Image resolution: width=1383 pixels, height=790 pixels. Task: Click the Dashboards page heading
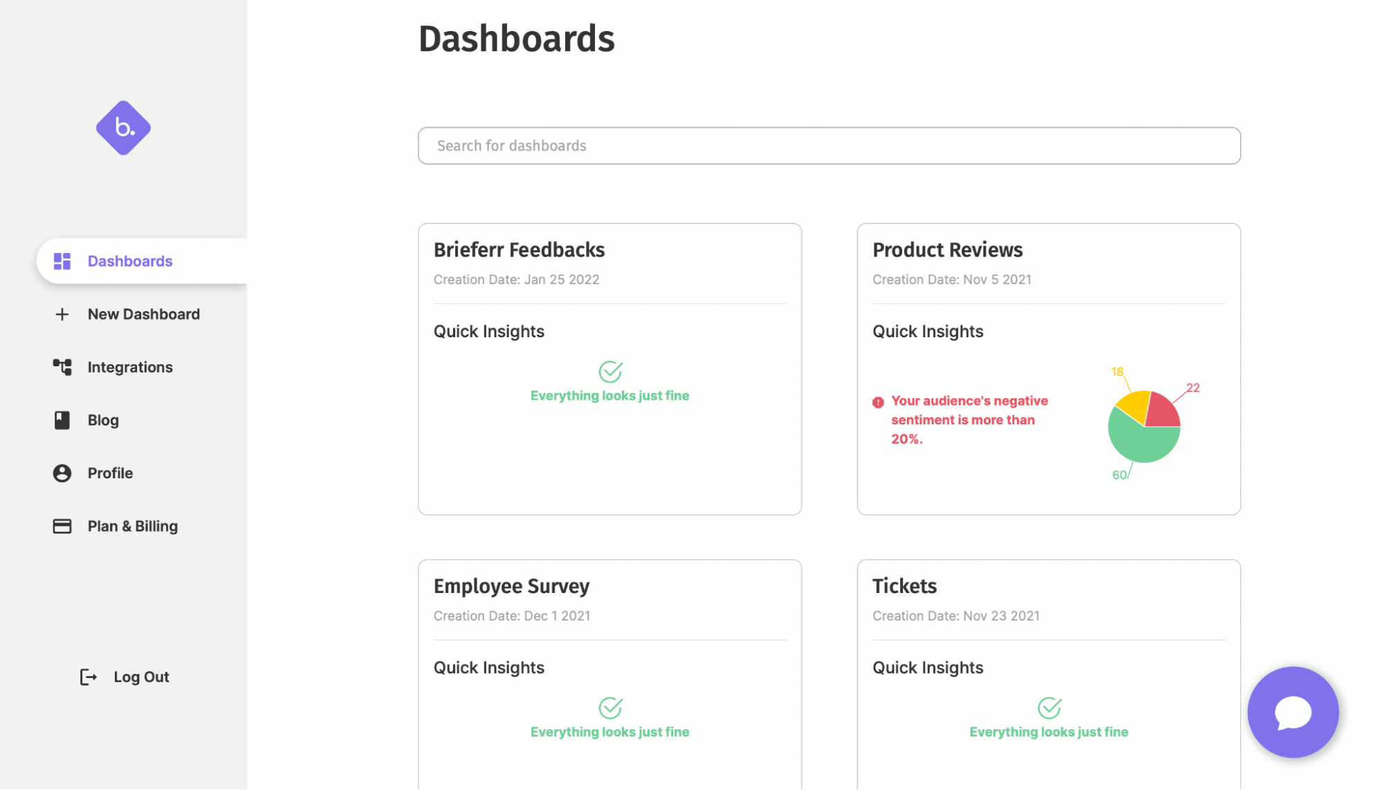(x=516, y=39)
